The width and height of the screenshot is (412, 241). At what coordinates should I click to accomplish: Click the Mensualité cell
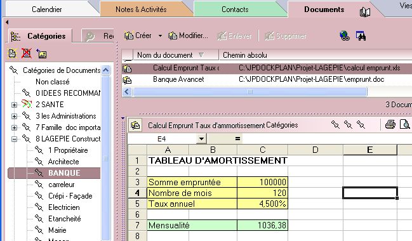(192, 225)
